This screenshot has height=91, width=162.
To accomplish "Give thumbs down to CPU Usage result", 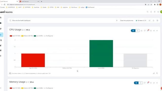I will pos(157,73).
